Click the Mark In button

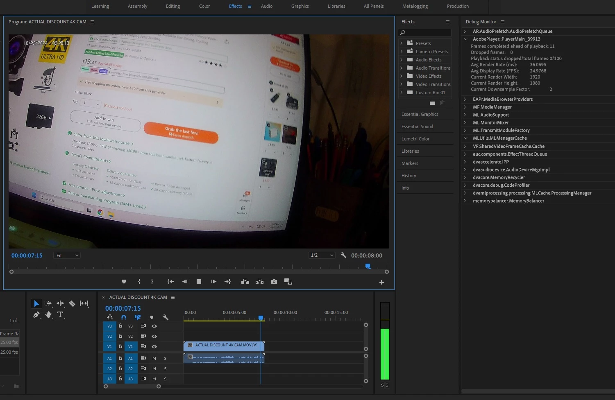[139, 282]
